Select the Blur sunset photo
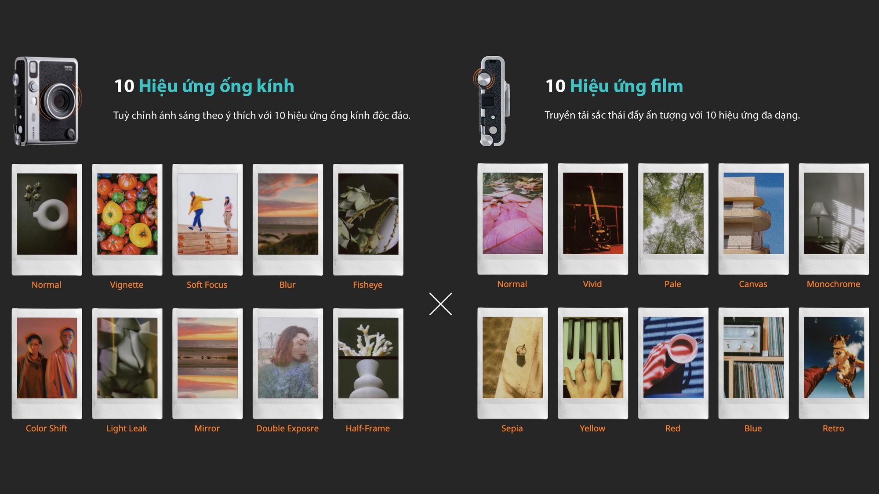 (x=288, y=220)
